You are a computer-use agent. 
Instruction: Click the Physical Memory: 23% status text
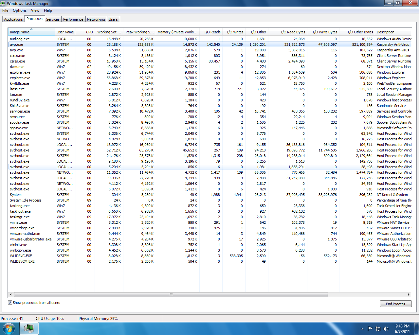(x=98, y=319)
